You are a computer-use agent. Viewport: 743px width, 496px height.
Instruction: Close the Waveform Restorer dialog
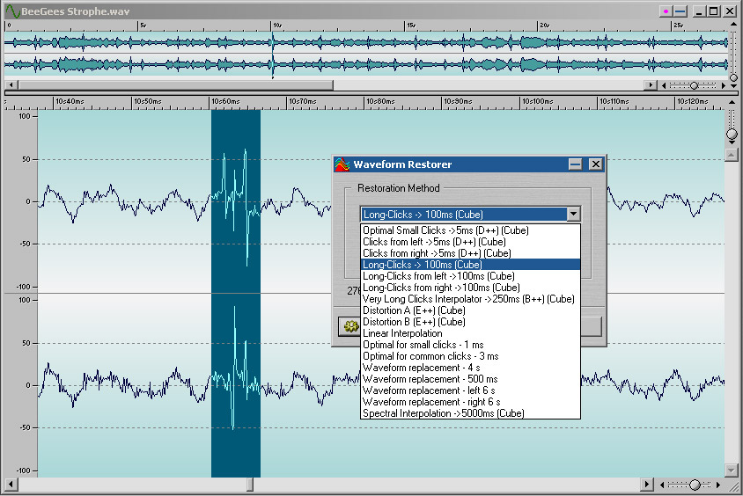pos(596,164)
